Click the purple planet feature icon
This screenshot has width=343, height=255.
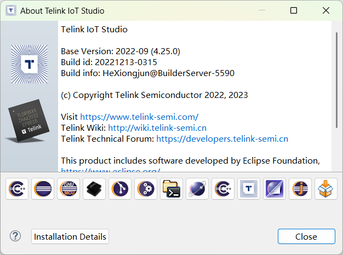(x=197, y=189)
